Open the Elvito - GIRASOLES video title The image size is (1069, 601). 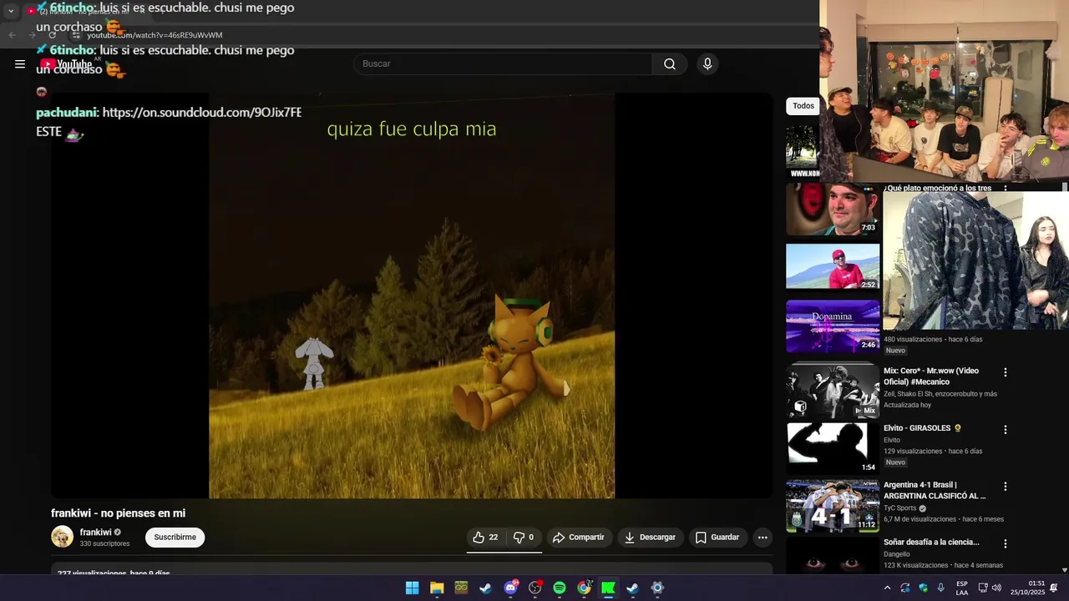tap(923, 428)
